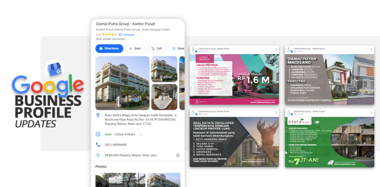Image resolution: width=380 pixels, height=187 pixels.
Task: Open the small building exterior photo
Action: [164, 69]
